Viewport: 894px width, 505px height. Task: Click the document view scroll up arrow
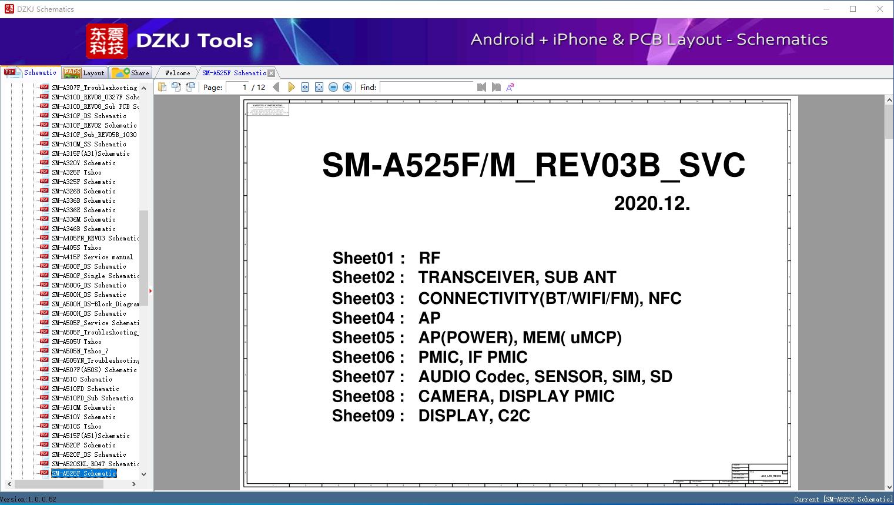point(889,101)
